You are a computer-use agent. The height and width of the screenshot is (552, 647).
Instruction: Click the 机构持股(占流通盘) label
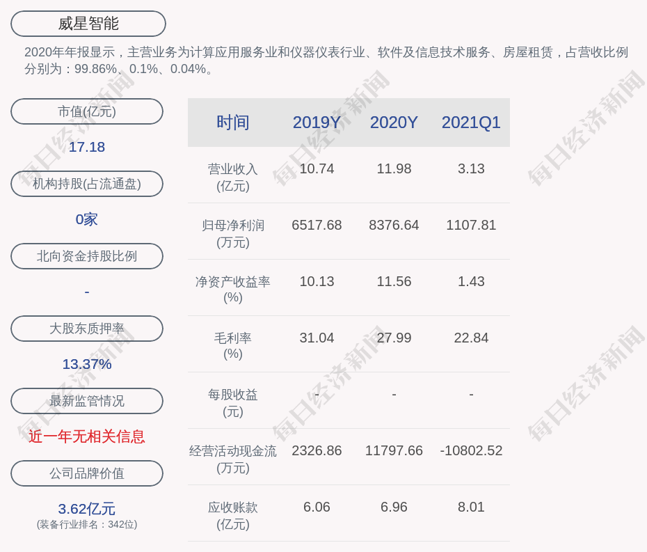(x=87, y=184)
